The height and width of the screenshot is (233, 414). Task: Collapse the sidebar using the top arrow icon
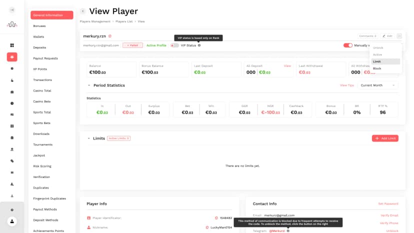point(12,10)
